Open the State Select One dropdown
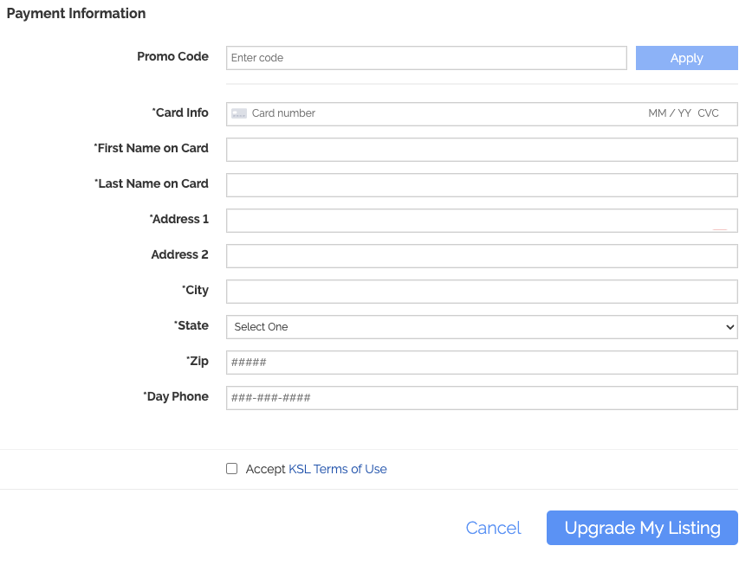The image size is (752, 565). (x=482, y=327)
